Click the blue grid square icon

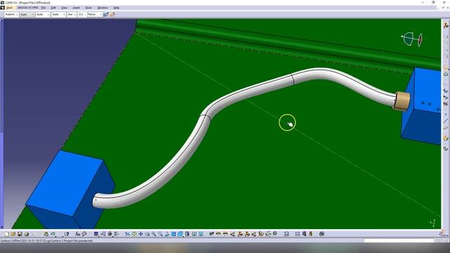pyautogui.click(x=96, y=234)
